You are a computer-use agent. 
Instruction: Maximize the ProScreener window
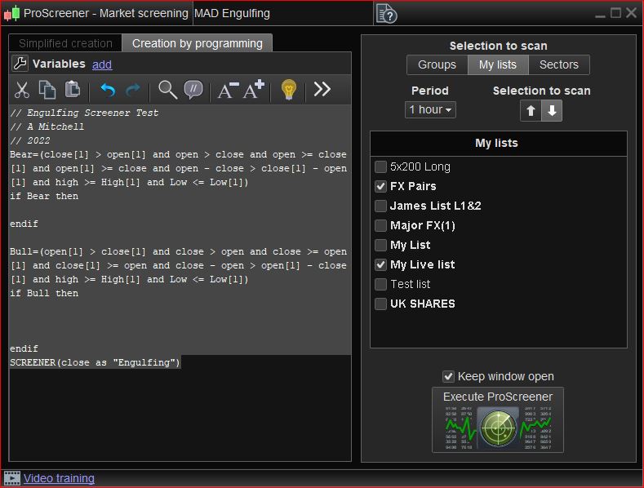(x=615, y=13)
